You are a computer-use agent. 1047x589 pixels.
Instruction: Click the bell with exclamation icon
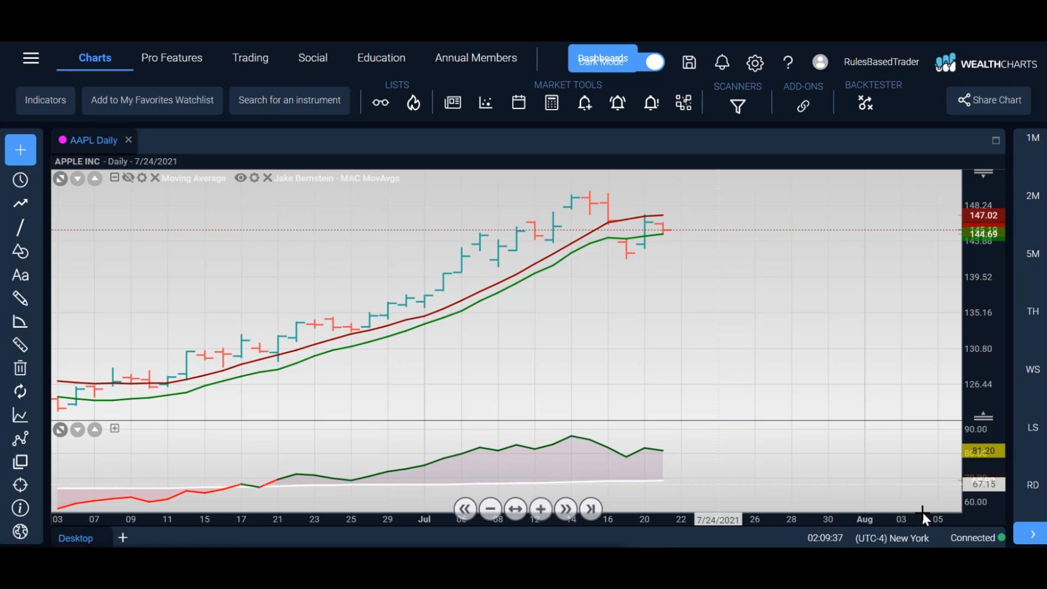651,103
